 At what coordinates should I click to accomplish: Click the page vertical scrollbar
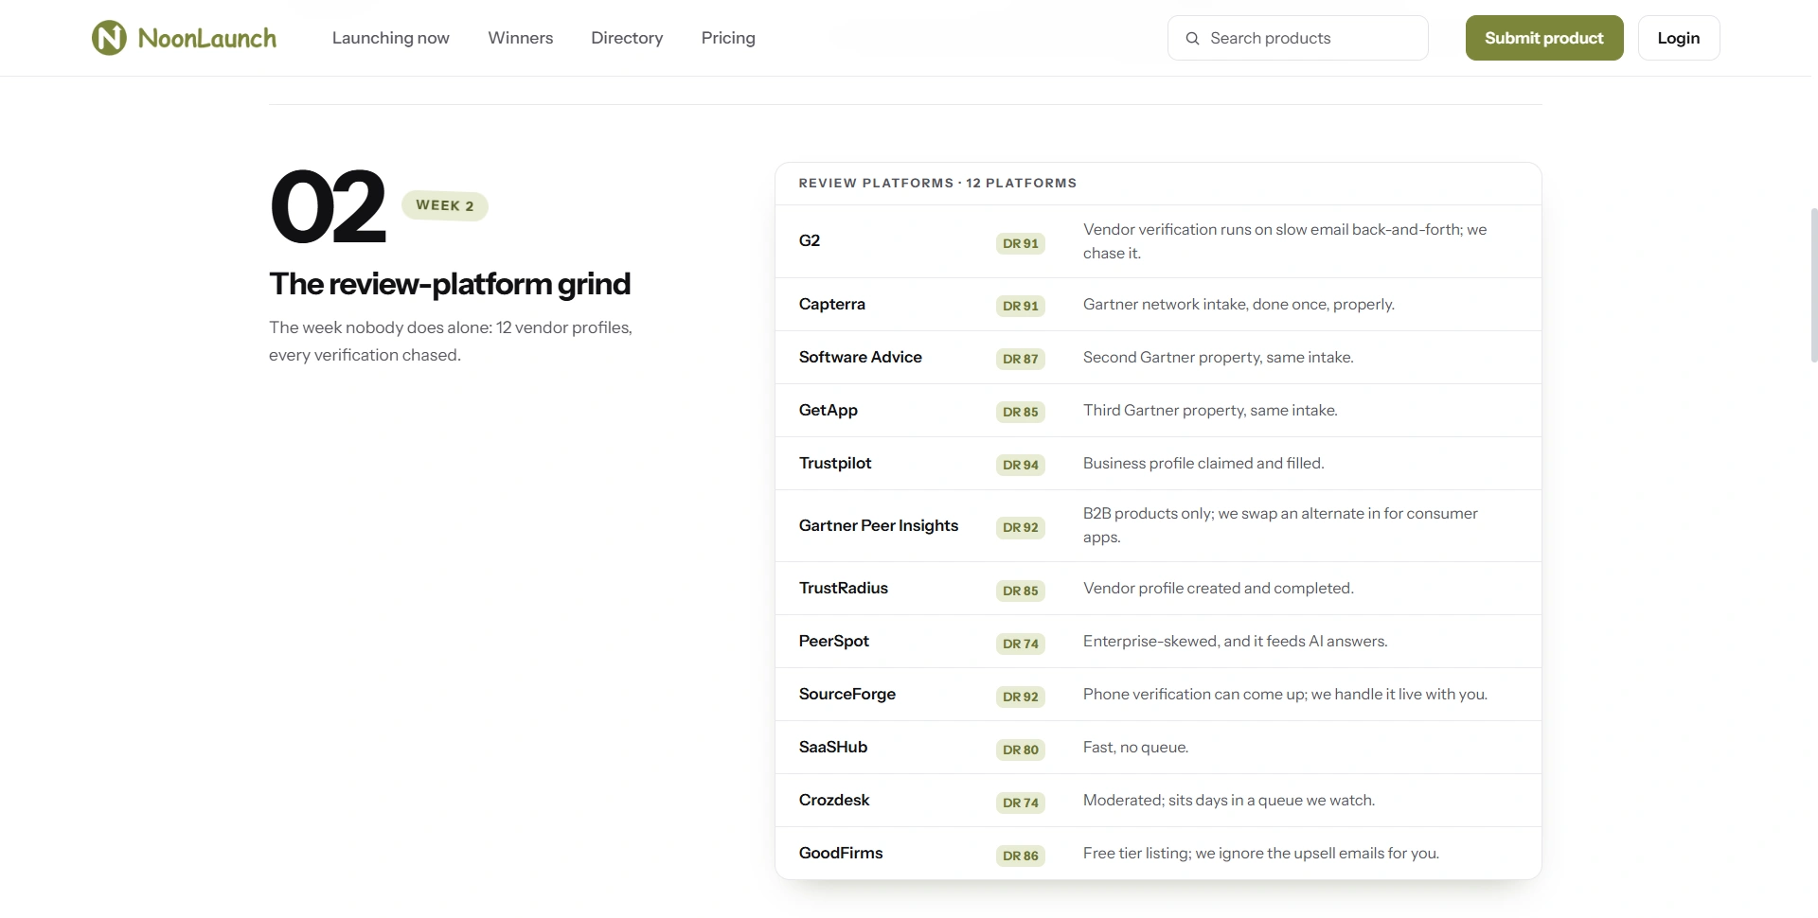click(1813, 284)
